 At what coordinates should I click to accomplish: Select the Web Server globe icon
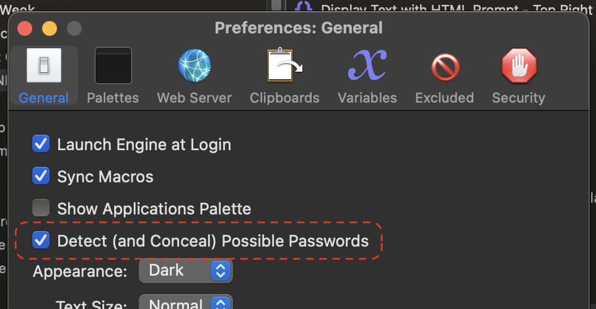195,66
